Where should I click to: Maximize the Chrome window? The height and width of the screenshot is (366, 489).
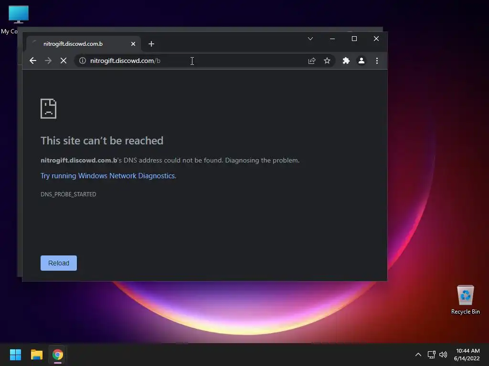(354, 39)
